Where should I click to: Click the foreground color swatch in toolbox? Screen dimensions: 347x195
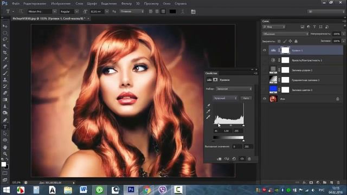point(4,164)
